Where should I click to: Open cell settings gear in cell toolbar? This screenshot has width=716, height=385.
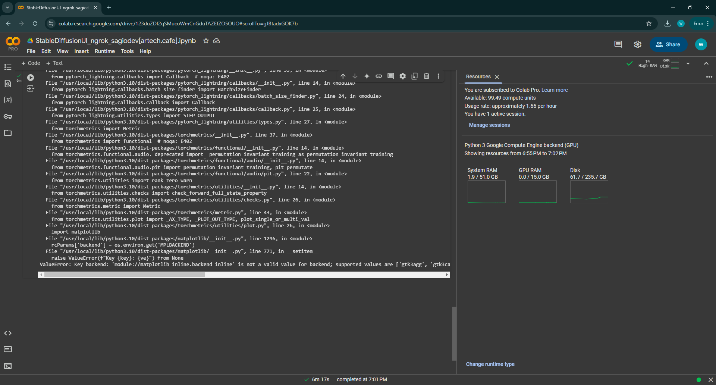403,76
